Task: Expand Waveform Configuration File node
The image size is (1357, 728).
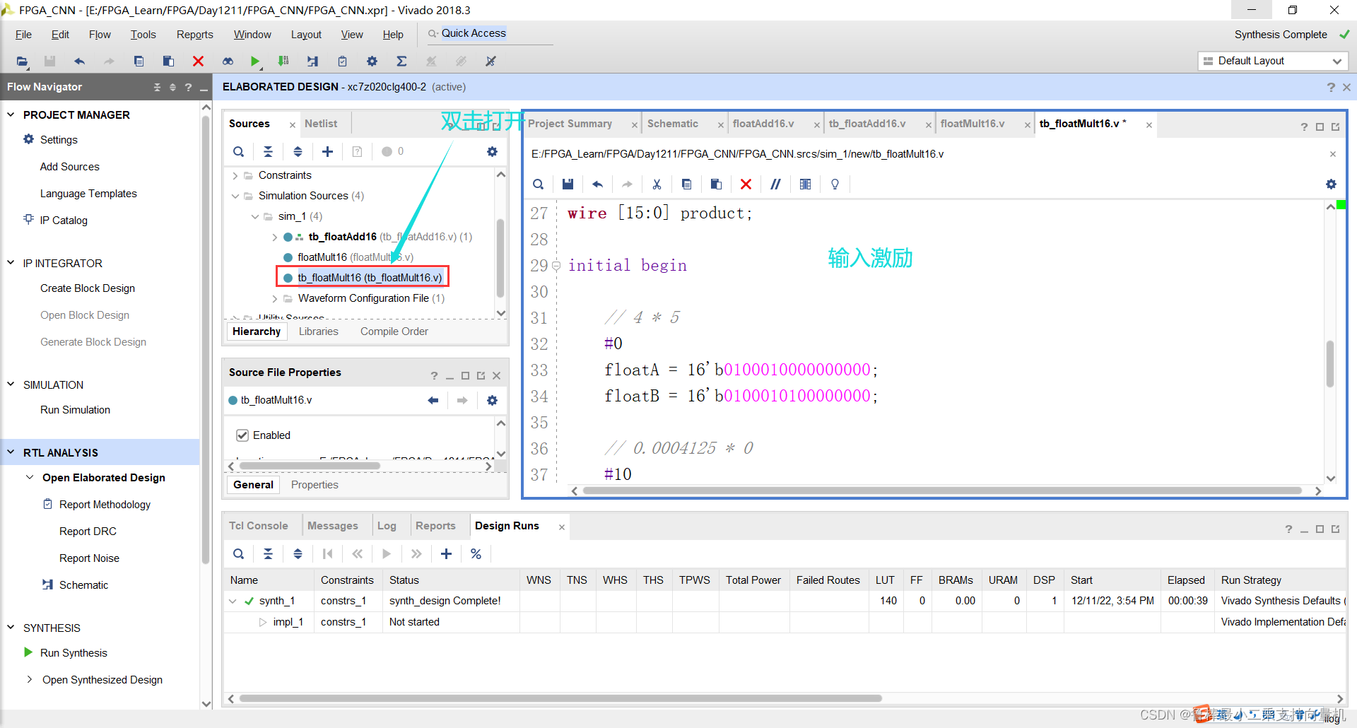Action: point(274,298)
